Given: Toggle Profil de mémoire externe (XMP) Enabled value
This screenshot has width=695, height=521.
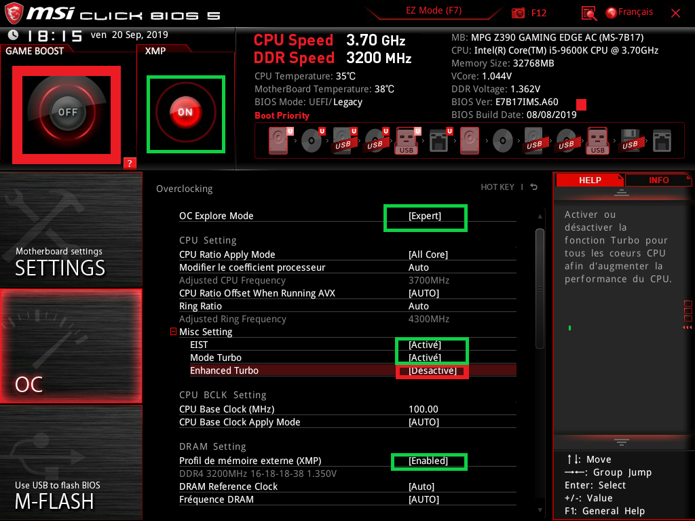Looking at the screenshot, I should click(428, 461).
